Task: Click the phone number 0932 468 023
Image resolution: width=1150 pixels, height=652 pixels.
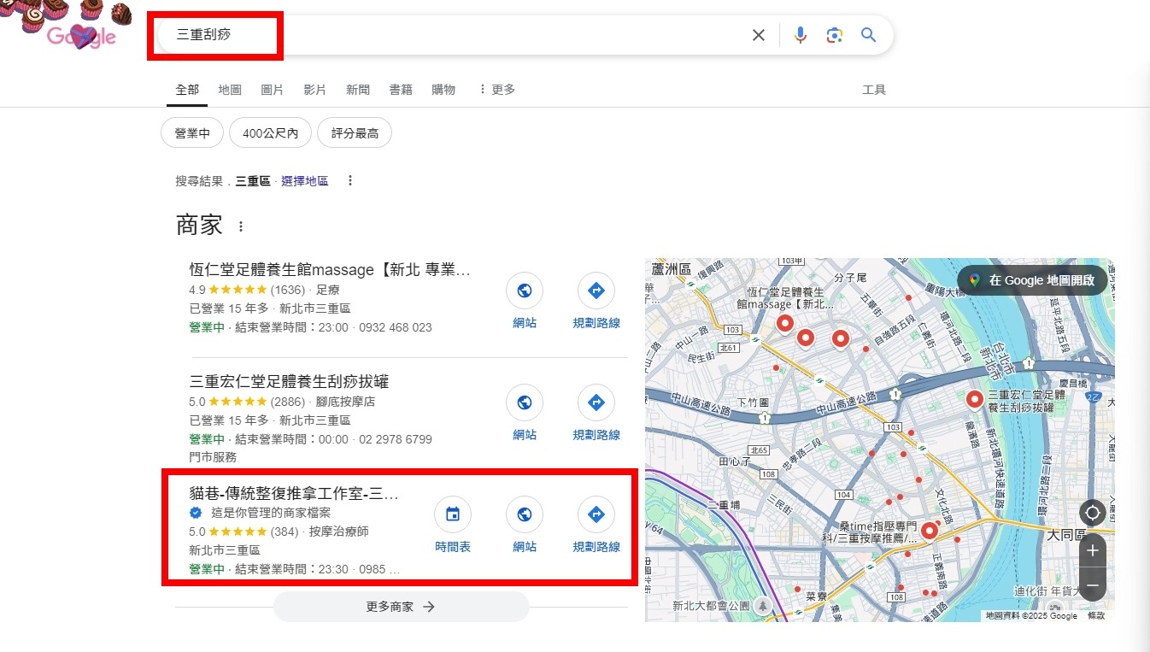Action: 395,327
